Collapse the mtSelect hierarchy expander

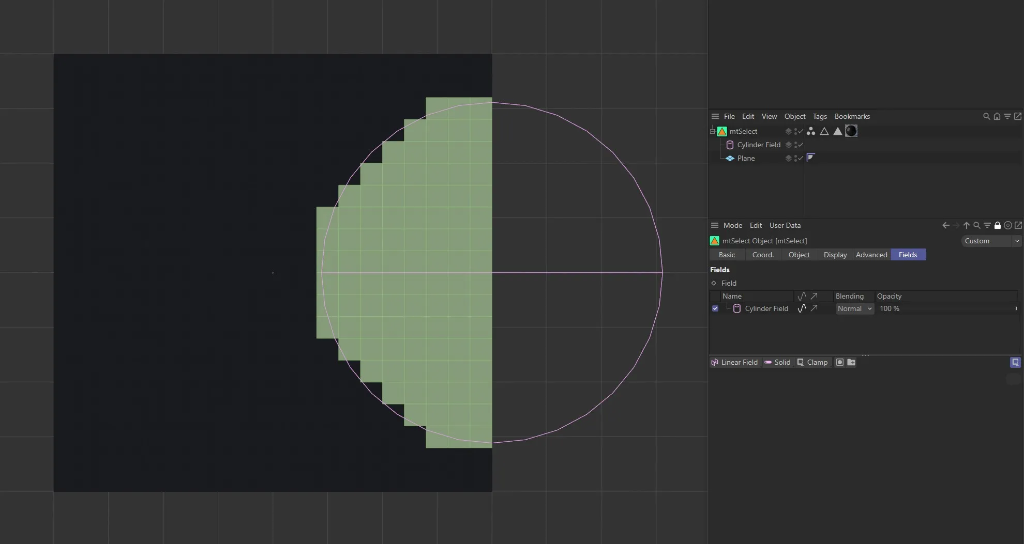712,131
